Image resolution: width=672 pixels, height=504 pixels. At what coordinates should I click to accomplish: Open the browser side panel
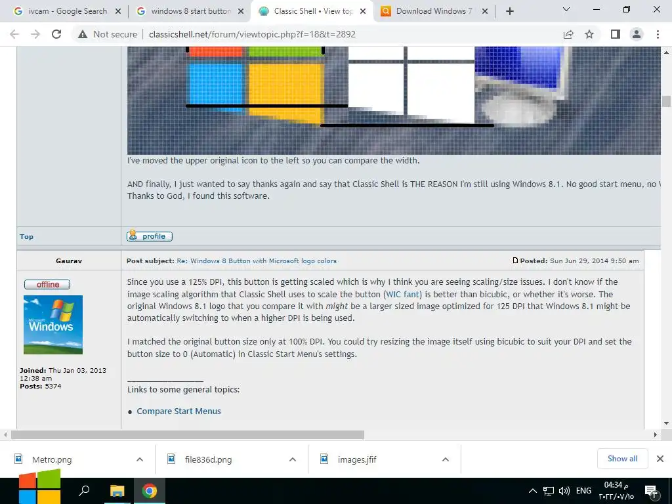pos(616,34)
